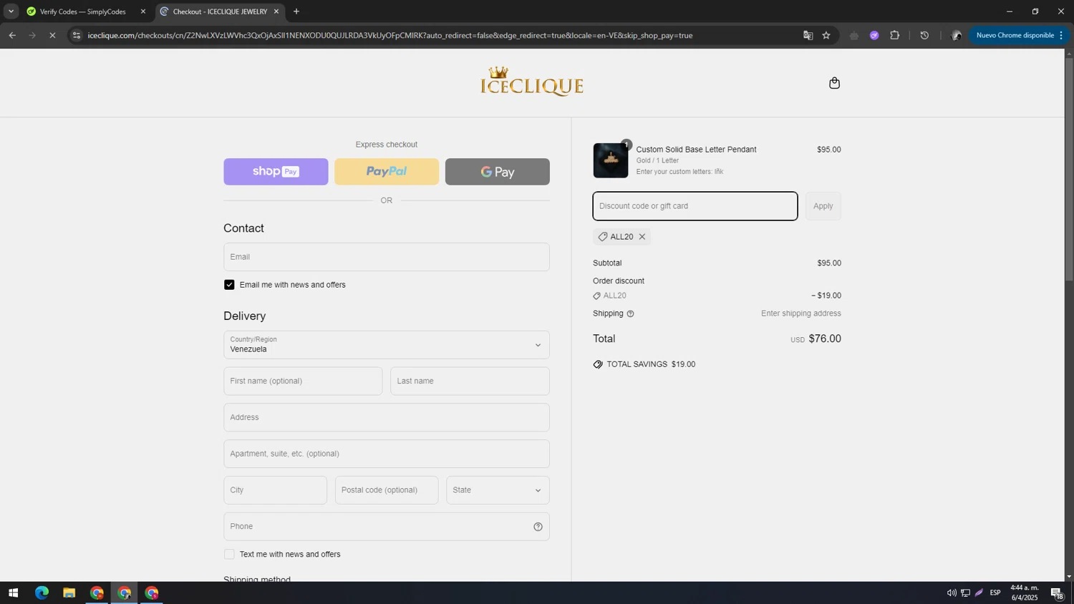Screen dimensions: 1074x604
Task: Open the tab search dropdown arrow
Action: point(11,11)
